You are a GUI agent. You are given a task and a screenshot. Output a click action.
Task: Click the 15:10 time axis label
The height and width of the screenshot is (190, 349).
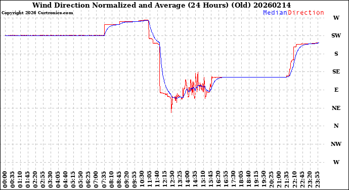click(203, 180)
